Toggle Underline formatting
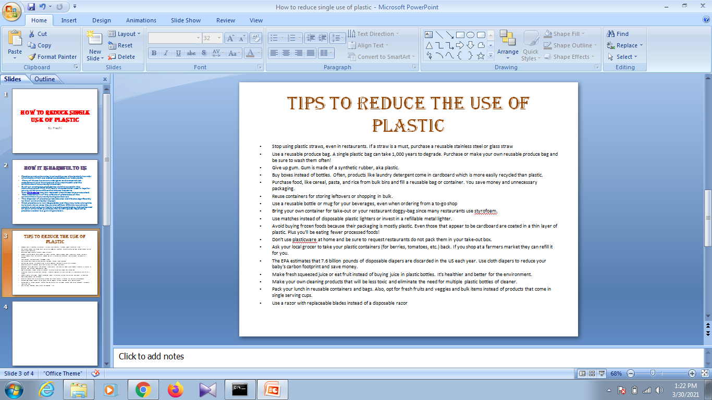Viewport: 712px width, 400px height. (178, 54)
